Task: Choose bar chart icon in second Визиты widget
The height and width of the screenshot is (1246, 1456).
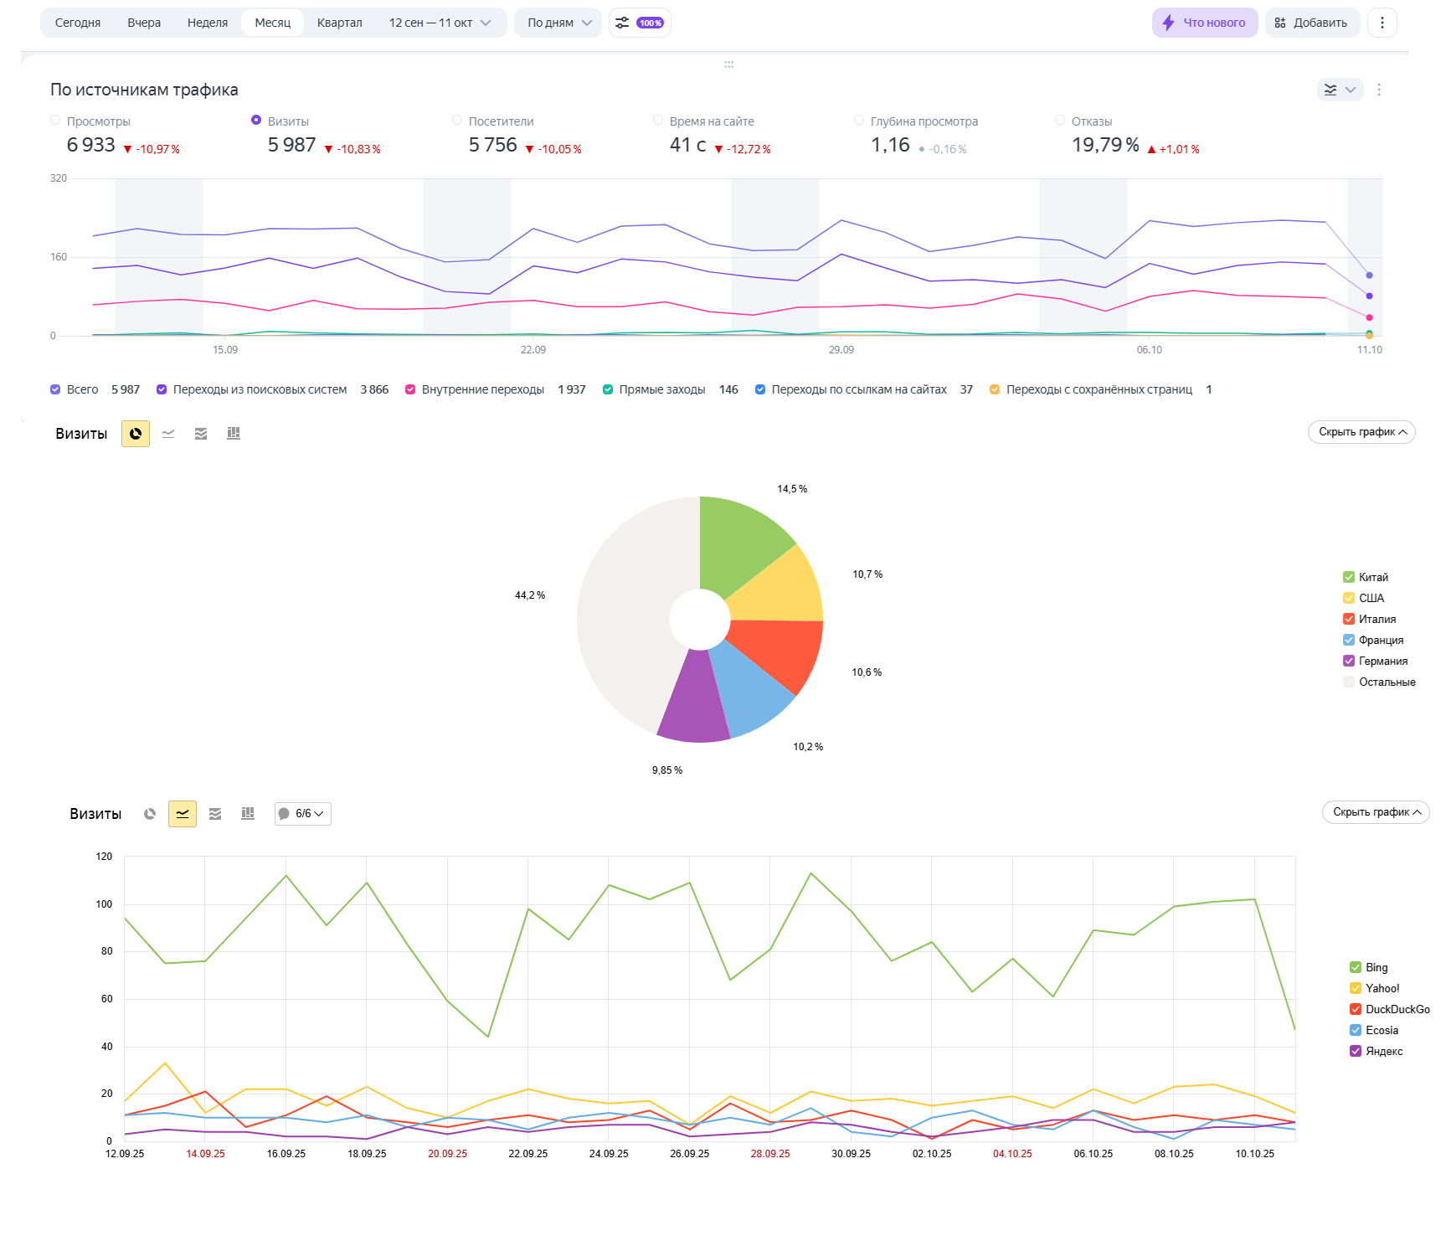Action: click(248, 814)
